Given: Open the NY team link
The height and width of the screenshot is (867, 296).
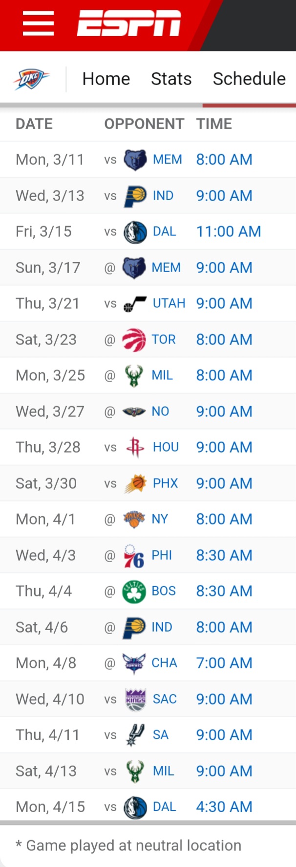Looking at the screenshot, I should (x=160, y=519).
